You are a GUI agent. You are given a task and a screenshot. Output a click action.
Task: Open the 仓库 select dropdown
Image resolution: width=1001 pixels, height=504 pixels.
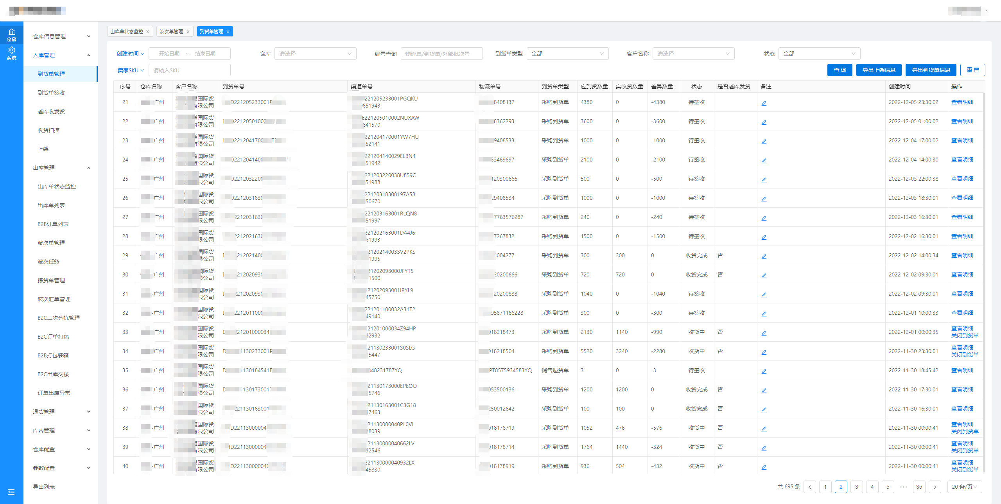(316, 54)
